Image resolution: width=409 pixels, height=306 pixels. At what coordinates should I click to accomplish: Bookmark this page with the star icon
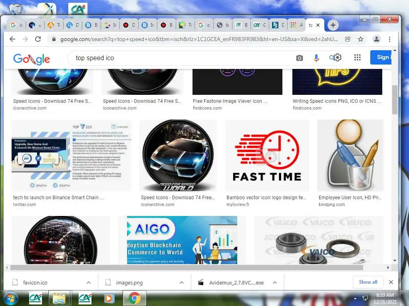(361, 39)
